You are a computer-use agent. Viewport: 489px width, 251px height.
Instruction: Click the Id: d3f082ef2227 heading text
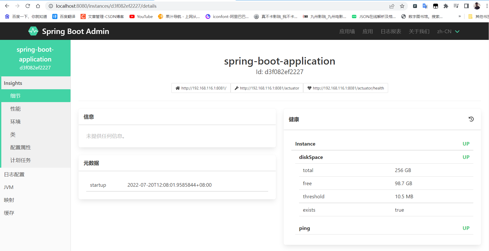pyautogui.click(x=280, y=72)
